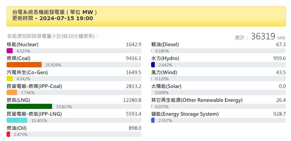
Task: Click the 2.473% Oil percentage
Action: (x=21, y=135)
